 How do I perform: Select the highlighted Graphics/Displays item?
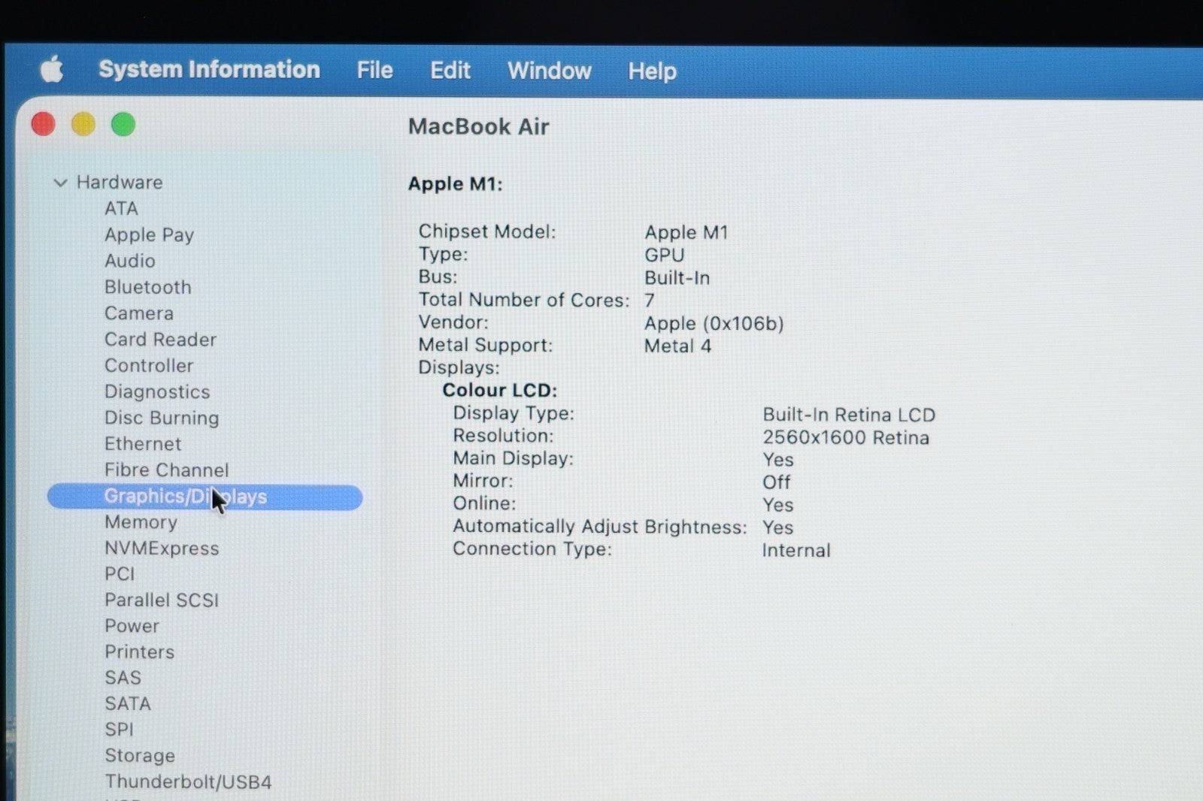pyautogui.click(x=185, y=497)
